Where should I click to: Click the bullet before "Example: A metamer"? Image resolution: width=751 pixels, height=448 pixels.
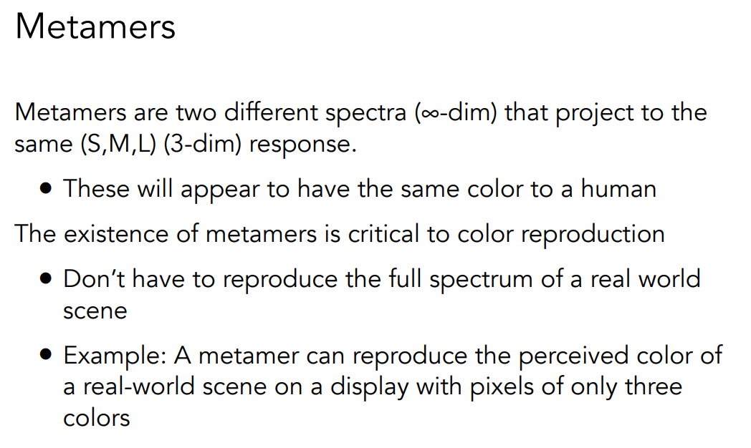point(47,356)
